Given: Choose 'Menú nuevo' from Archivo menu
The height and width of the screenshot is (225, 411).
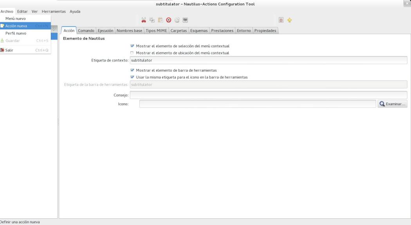Looking at the screenshot, I should click(x=25, y=19).
